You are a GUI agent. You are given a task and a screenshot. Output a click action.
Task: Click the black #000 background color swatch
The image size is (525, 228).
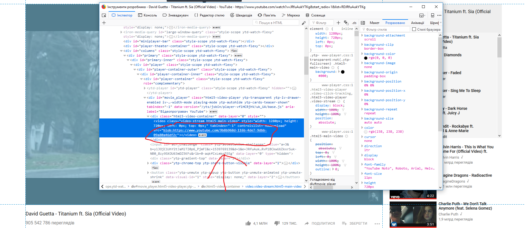click(343, 72)
